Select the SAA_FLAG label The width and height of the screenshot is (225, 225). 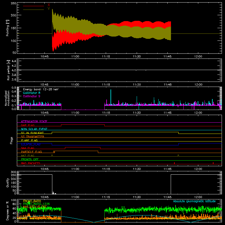coord(28,148)
